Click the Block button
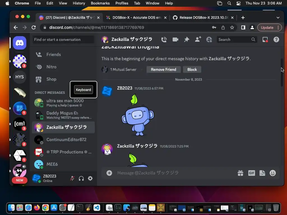 192,69
